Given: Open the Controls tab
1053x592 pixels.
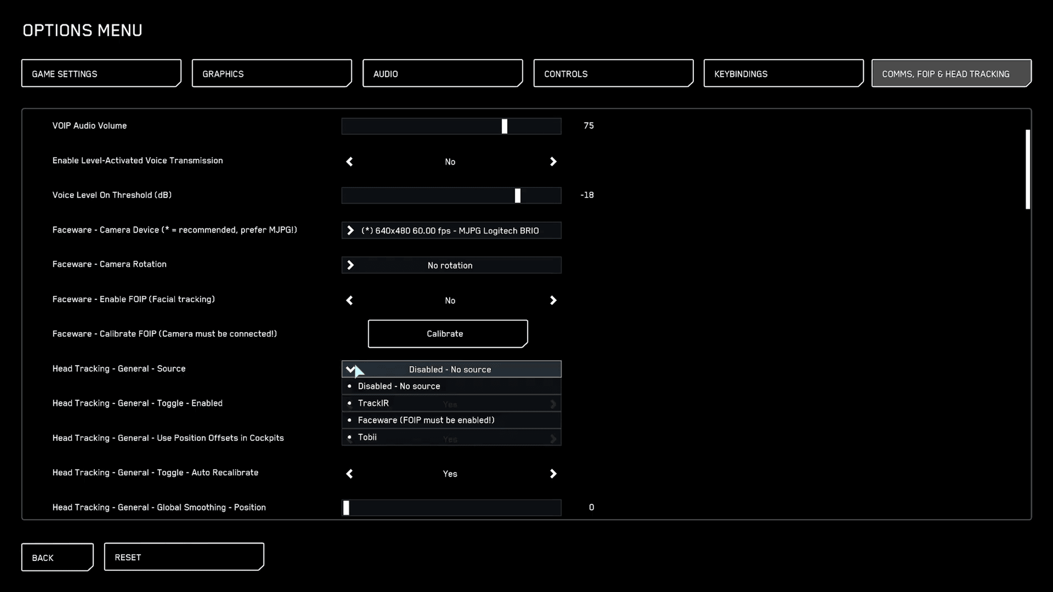Looking at the screenshot, I should (613, 73).
